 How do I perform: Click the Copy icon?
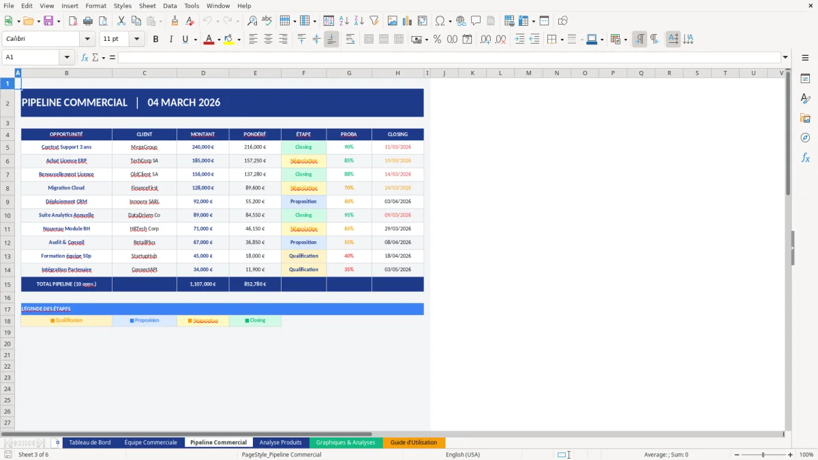[136, 21]
